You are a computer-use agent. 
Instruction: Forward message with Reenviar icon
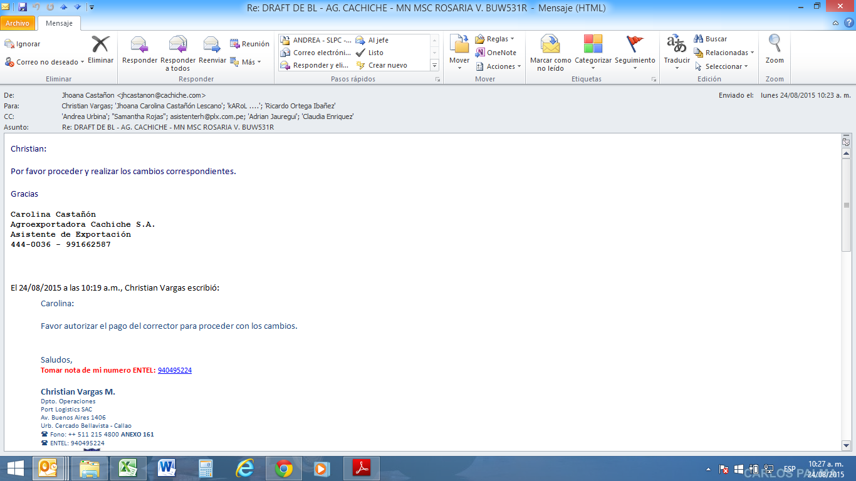pyautogui.click(x=212, y=45)
